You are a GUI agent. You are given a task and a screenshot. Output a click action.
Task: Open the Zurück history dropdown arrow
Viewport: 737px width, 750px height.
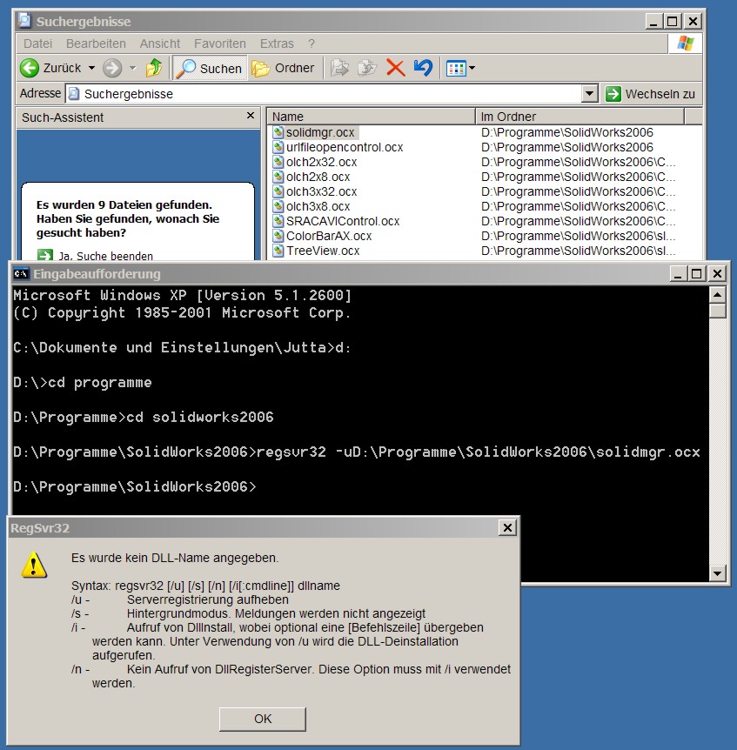[x=91, y=68]
